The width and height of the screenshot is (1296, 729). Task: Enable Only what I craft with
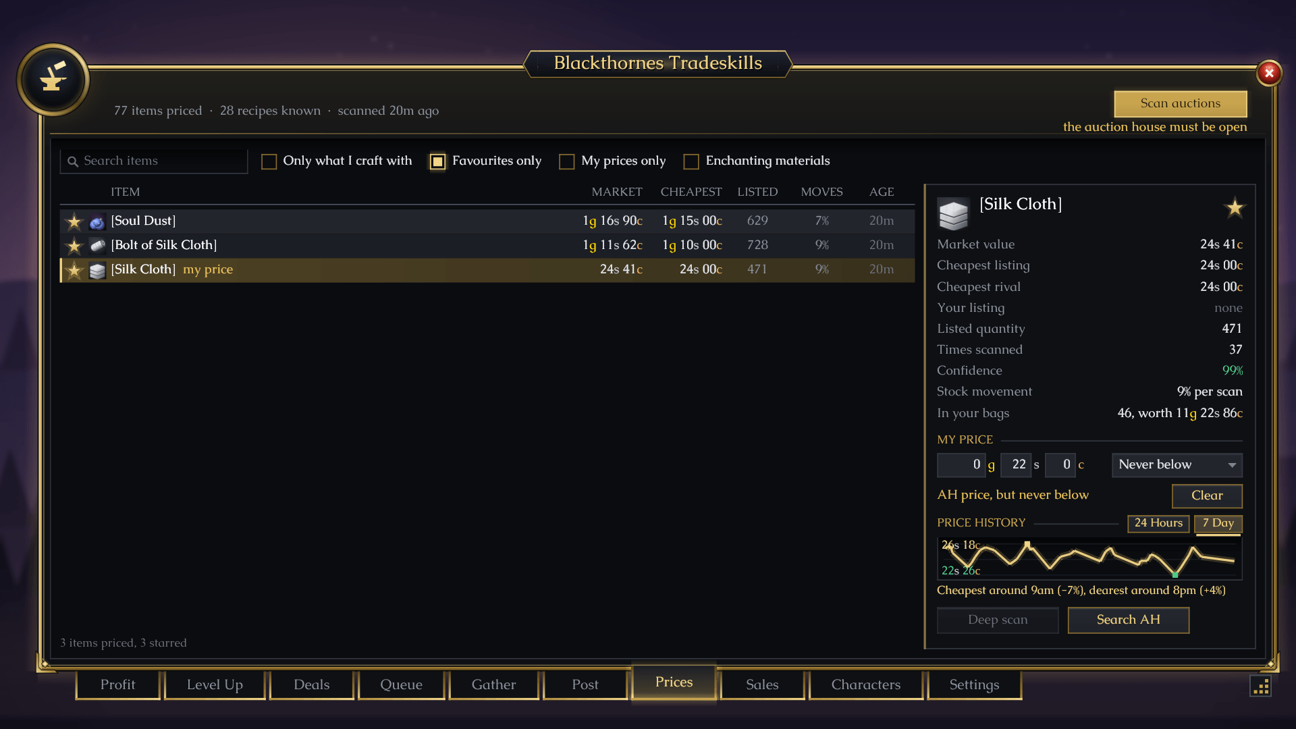[269, 161]
